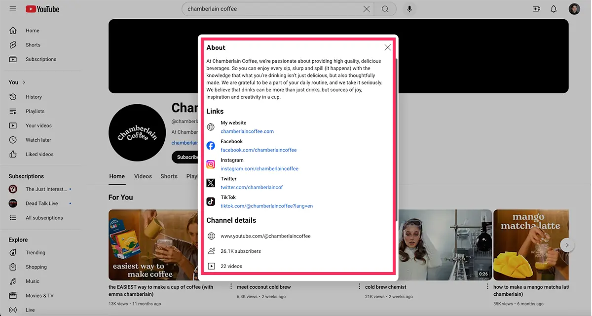This screenshot has height=316, width=592.
Task: Expand the You section chevron
Action: pos(24,82)
